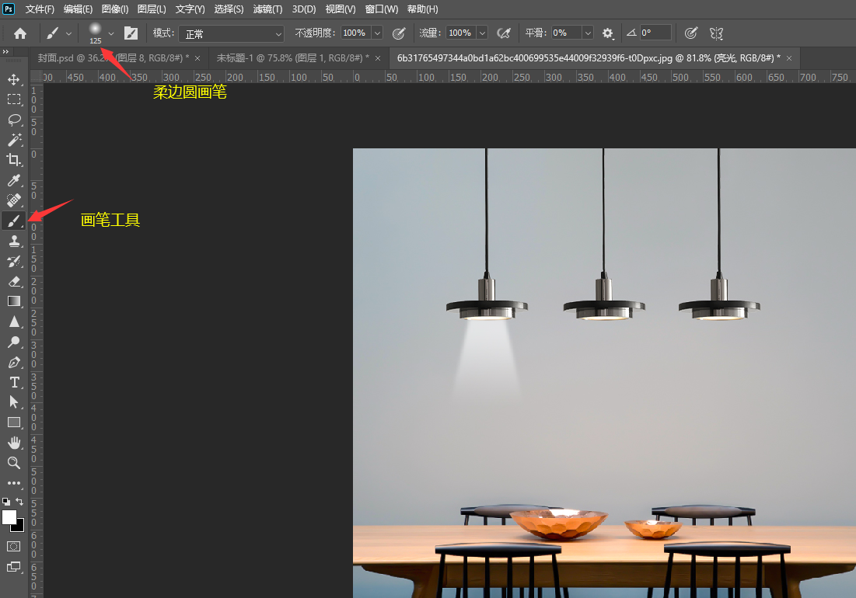Open the 流量 flow slider dropdown
856x598 pixels.
pos(483,33)
